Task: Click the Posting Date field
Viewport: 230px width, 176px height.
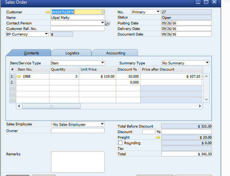Action: pyautogui.click(x=186, y=23)
